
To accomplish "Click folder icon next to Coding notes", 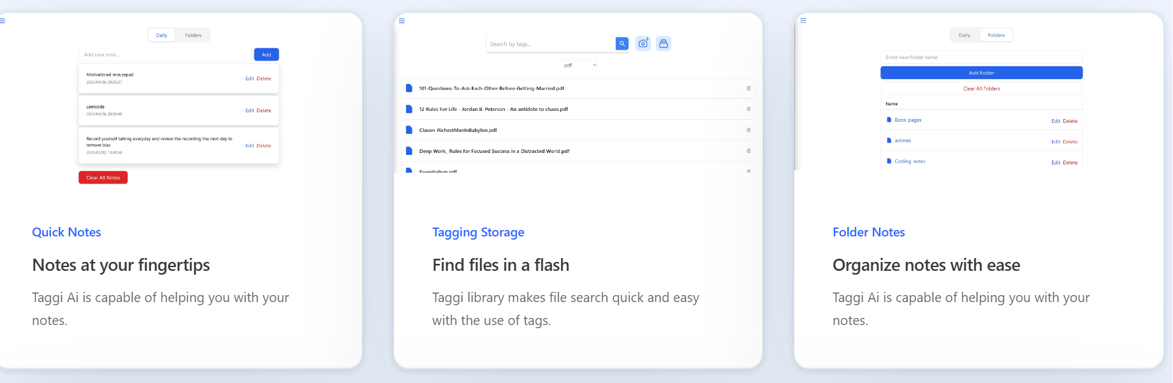I will [x=889, y=161].
